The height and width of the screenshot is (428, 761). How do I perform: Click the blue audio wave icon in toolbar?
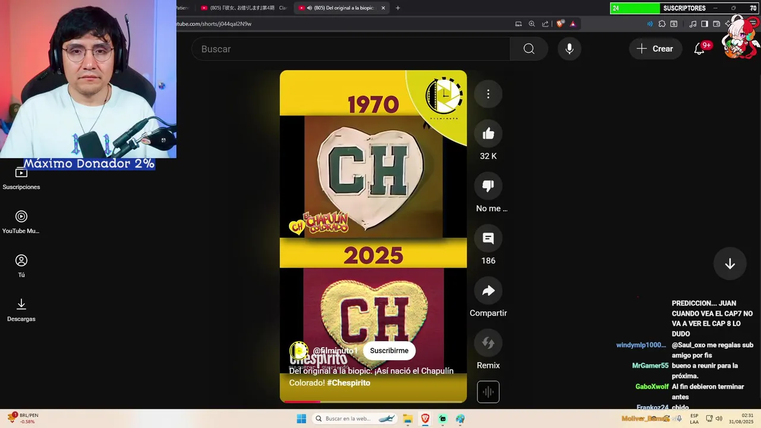pyautogui.click(x=649, y=24)
